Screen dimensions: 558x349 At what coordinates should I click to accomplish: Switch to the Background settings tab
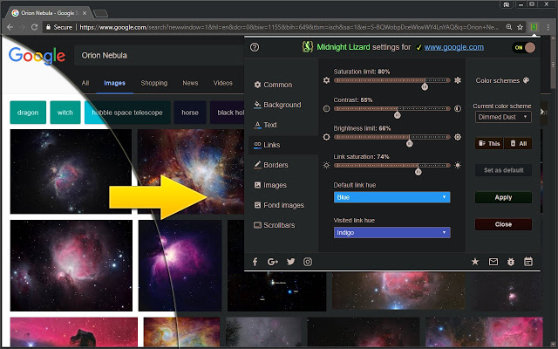276,105
